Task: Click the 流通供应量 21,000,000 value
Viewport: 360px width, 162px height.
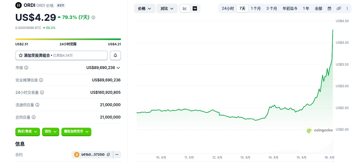Action: tap(110, 105)
